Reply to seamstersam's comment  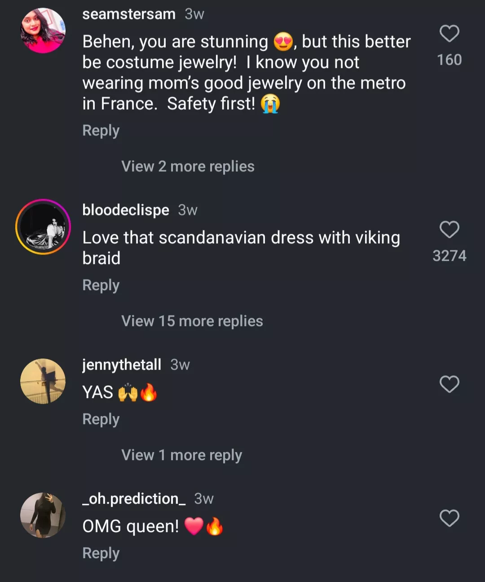click(101, 130)
